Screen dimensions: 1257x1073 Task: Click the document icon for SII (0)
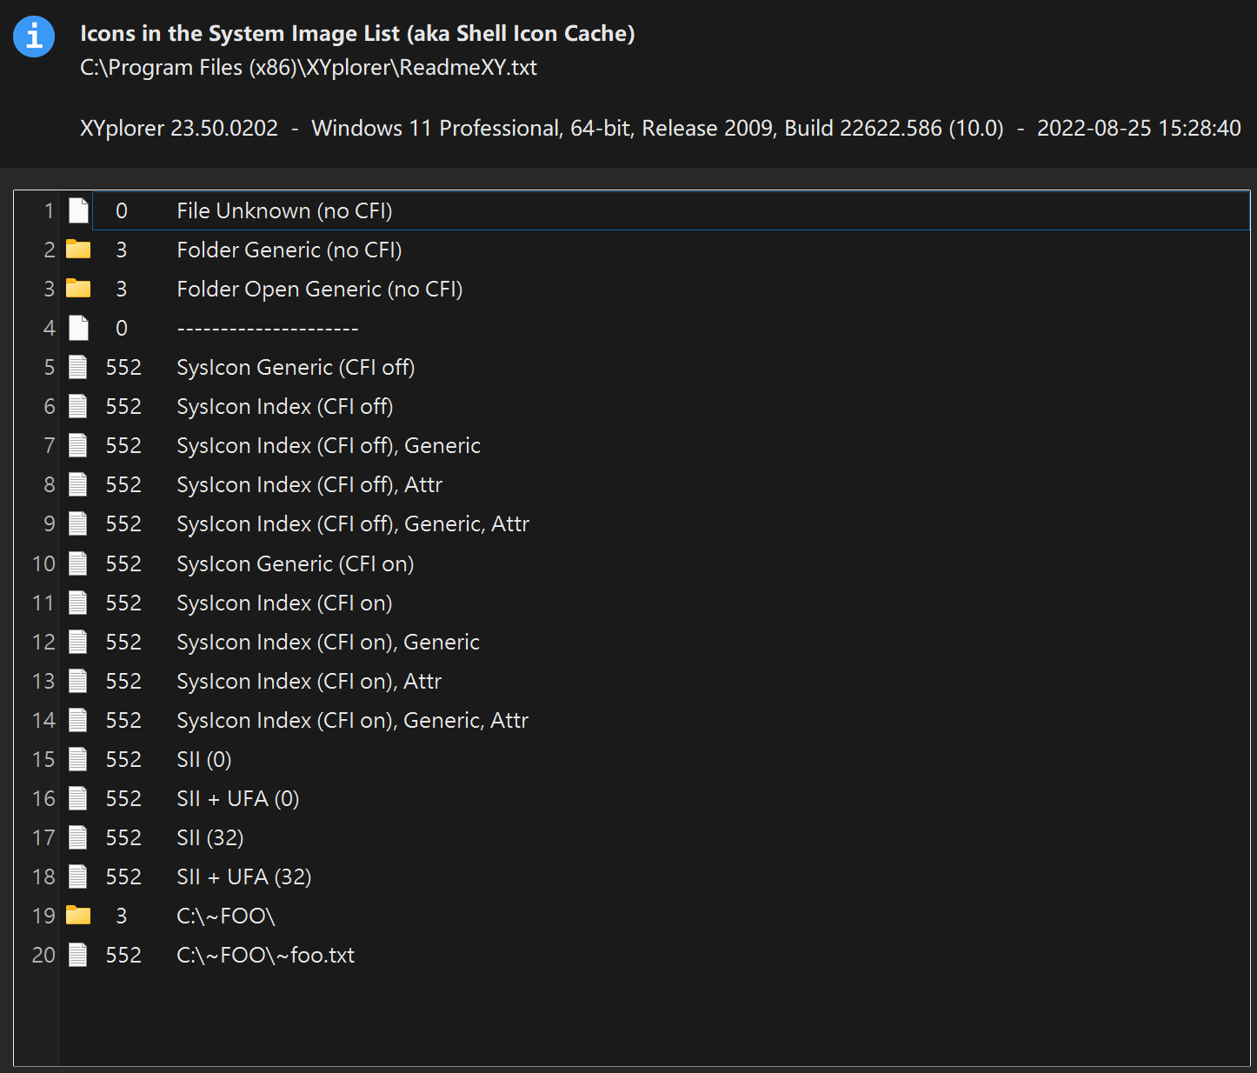[x=78, y=759]
